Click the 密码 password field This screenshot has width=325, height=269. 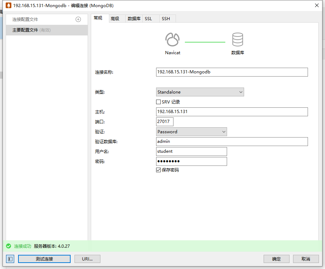click(192, 161)
